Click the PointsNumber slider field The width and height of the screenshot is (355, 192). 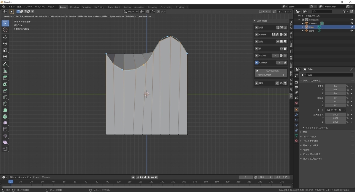(271, 75)
